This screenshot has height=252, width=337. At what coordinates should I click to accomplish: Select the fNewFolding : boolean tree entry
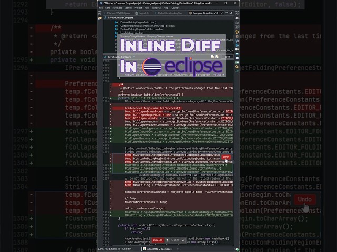131,33
